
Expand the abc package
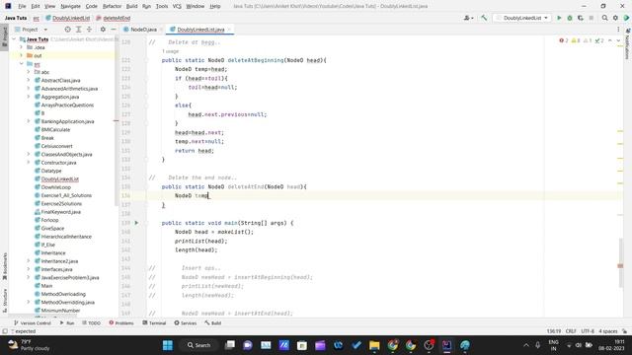click(29, 72)
